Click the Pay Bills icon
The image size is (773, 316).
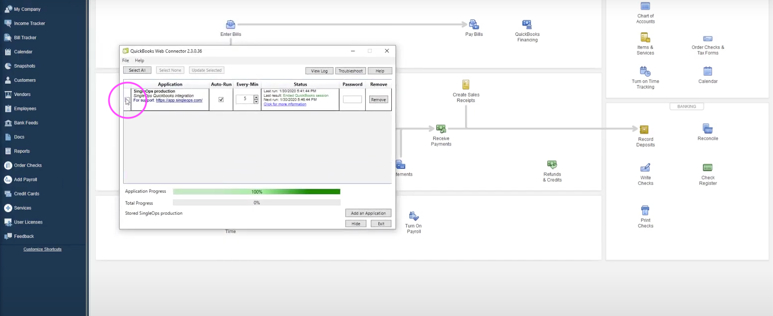tap(474, 24)
